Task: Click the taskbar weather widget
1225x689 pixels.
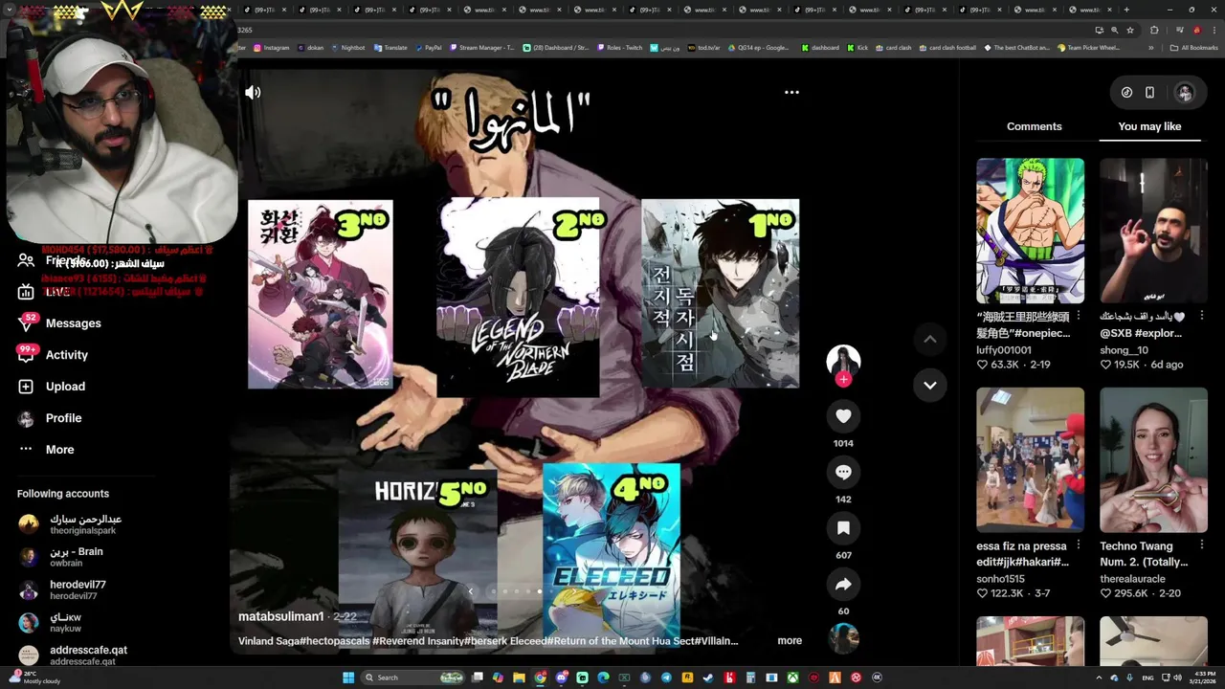Action: pos(33,678)
